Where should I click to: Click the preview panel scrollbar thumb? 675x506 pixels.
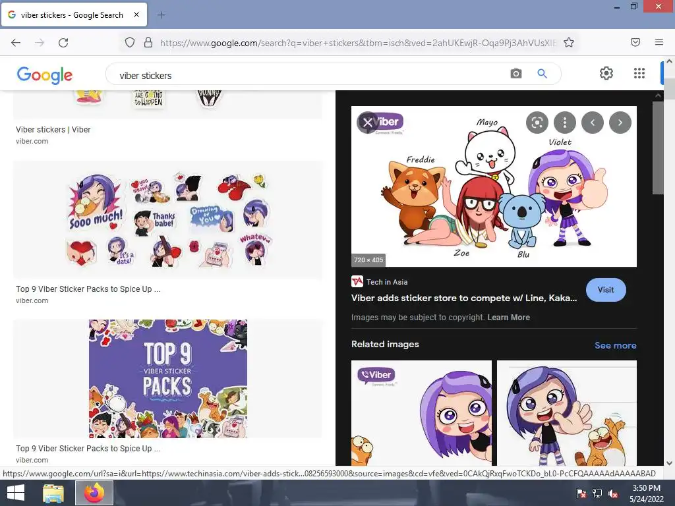click(658, 148)
